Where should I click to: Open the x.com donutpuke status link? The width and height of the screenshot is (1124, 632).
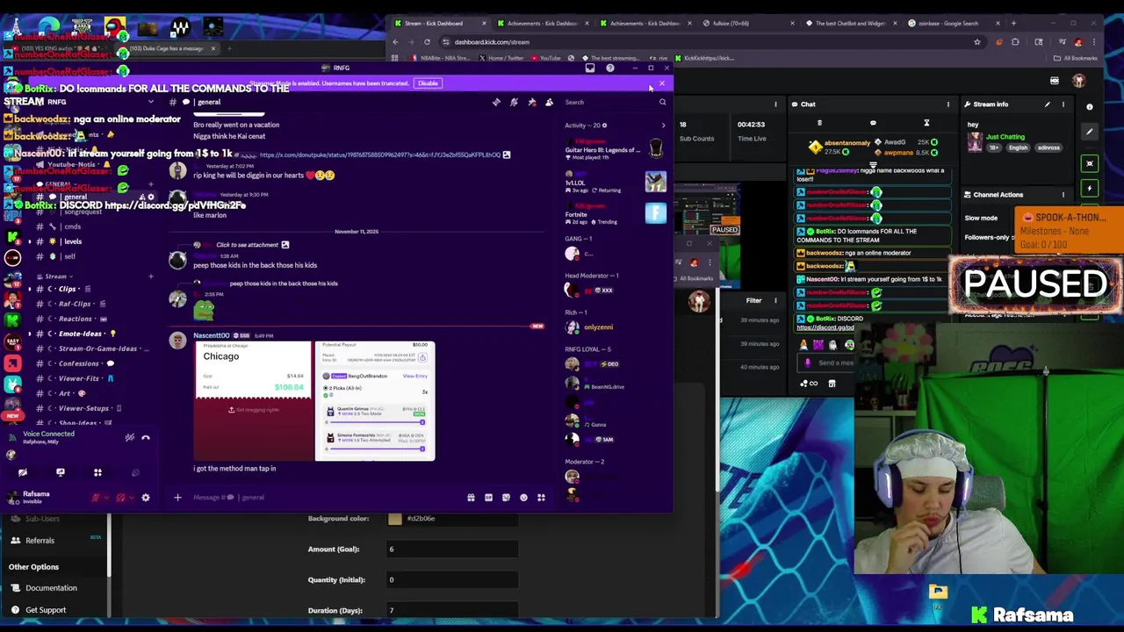tap(379, 154)
